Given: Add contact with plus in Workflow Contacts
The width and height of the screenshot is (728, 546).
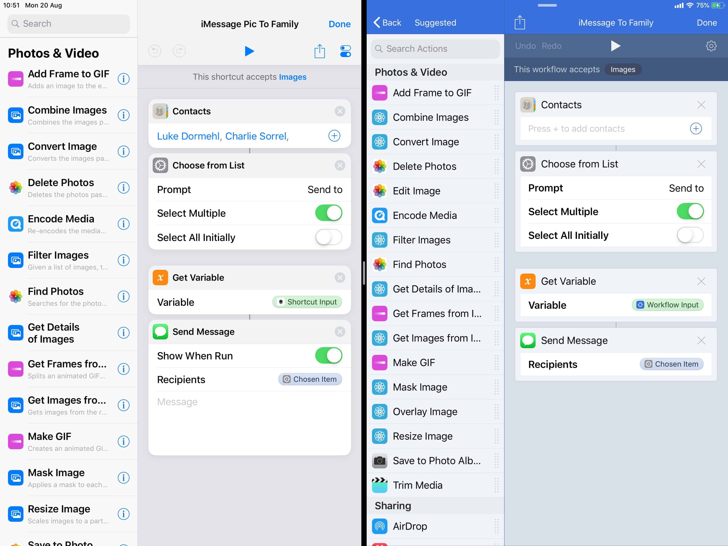Looking at the screenshot, I should (x=695, y=129).
